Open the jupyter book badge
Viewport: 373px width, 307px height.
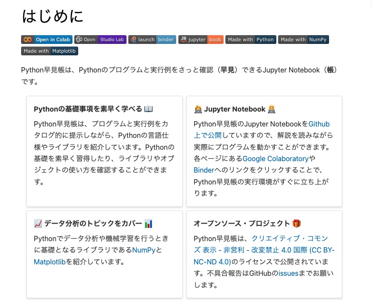[x=201, y=40]
